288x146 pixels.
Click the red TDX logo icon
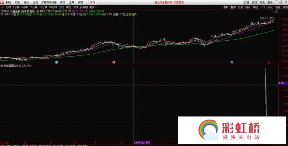2,2
